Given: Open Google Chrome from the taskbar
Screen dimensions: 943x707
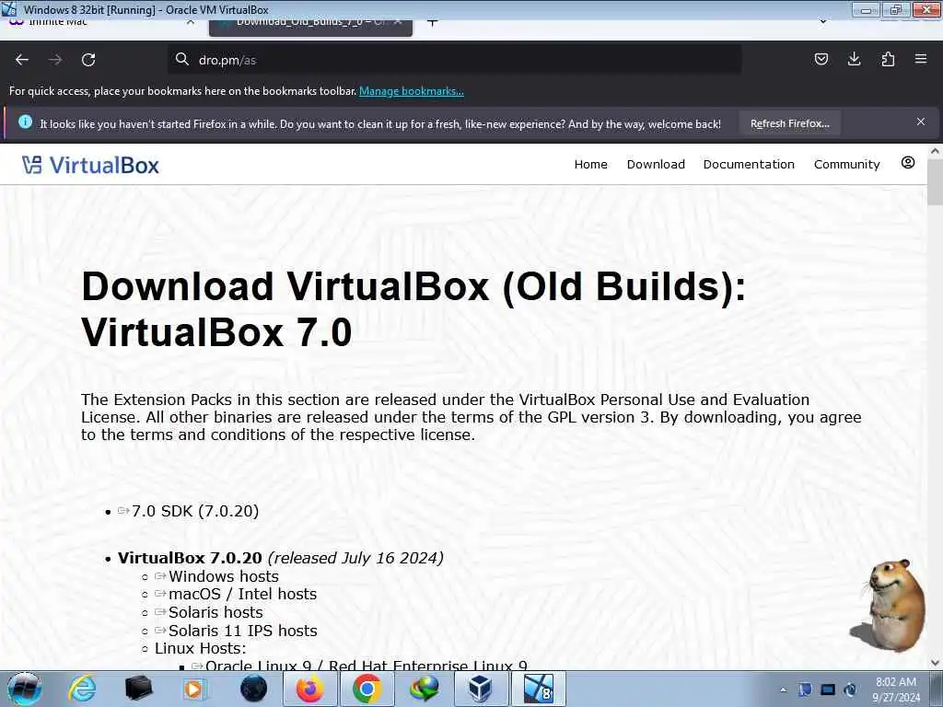Looking at the screenshot, I should point(367,689).
